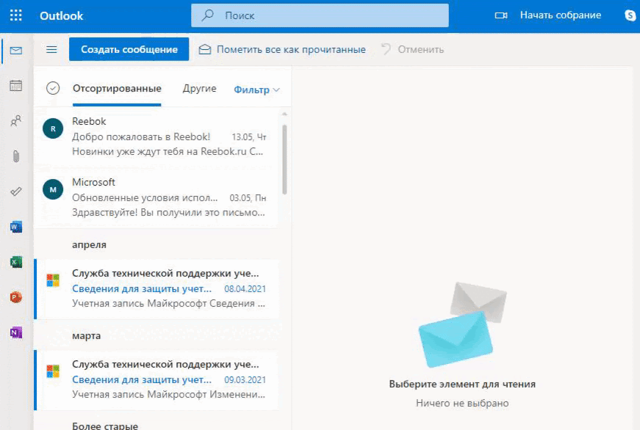The width and height of the screenshot is (640, 430).
Task: Click the Outlook title link
Action: click(x=61, y=16)
